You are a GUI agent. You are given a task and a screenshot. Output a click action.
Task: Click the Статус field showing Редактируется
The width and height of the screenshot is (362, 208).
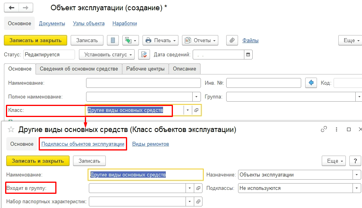pyautogui.click(x=49, y=55)
